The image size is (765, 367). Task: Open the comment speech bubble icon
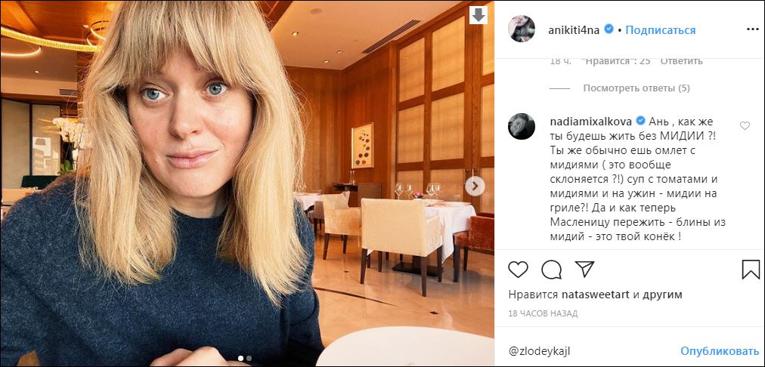pyautogui.click(x=552, y=269)
